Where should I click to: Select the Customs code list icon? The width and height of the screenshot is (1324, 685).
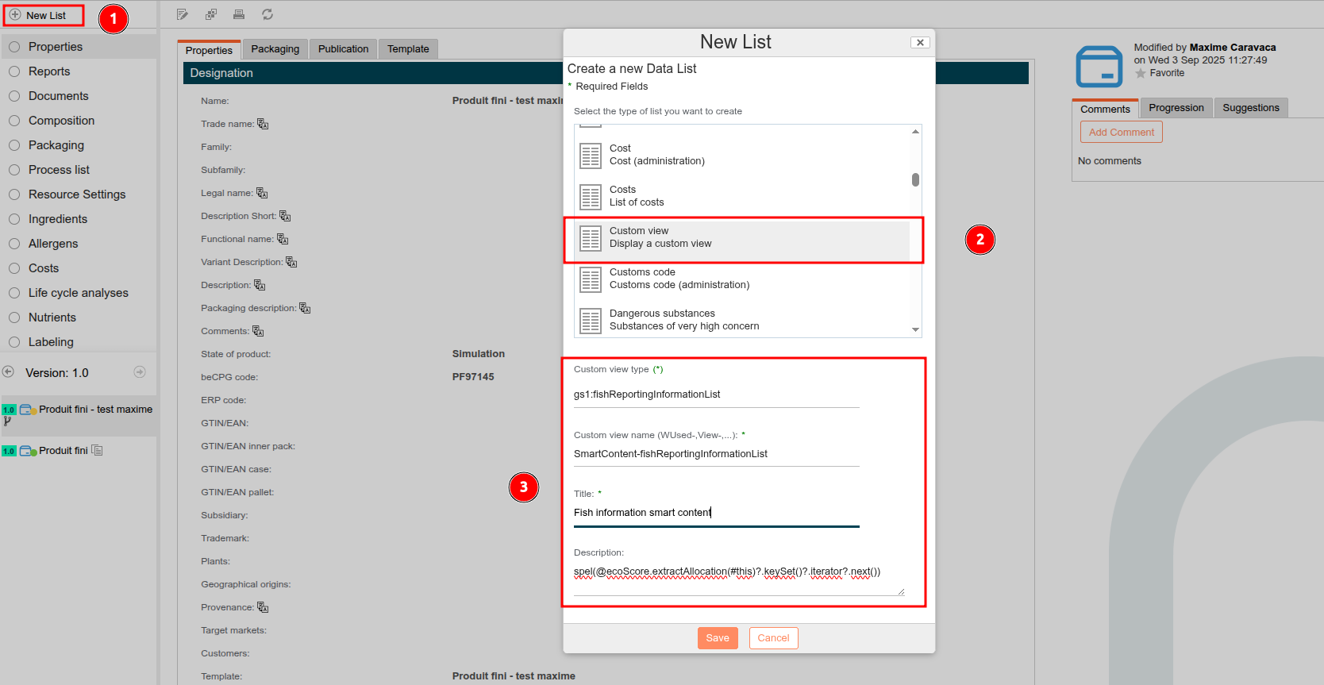tap(591, 279)
